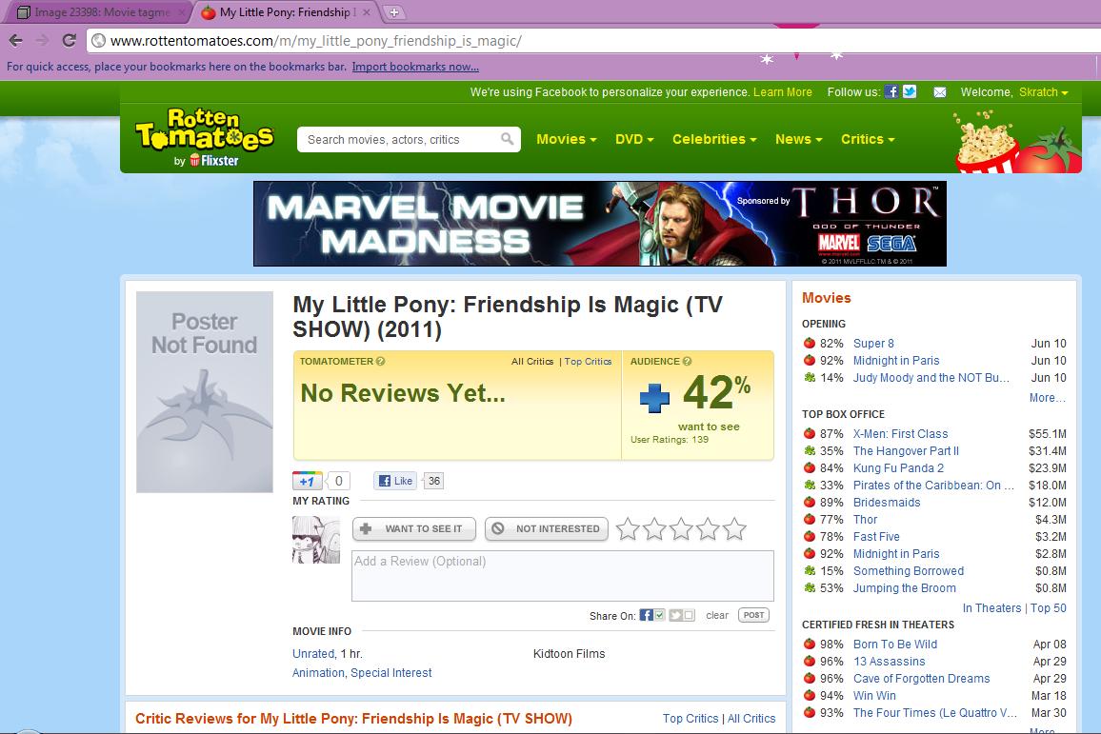Click the Facebook Like button
The height and width of the screenshot is (734, 1101).
point(395,481)
